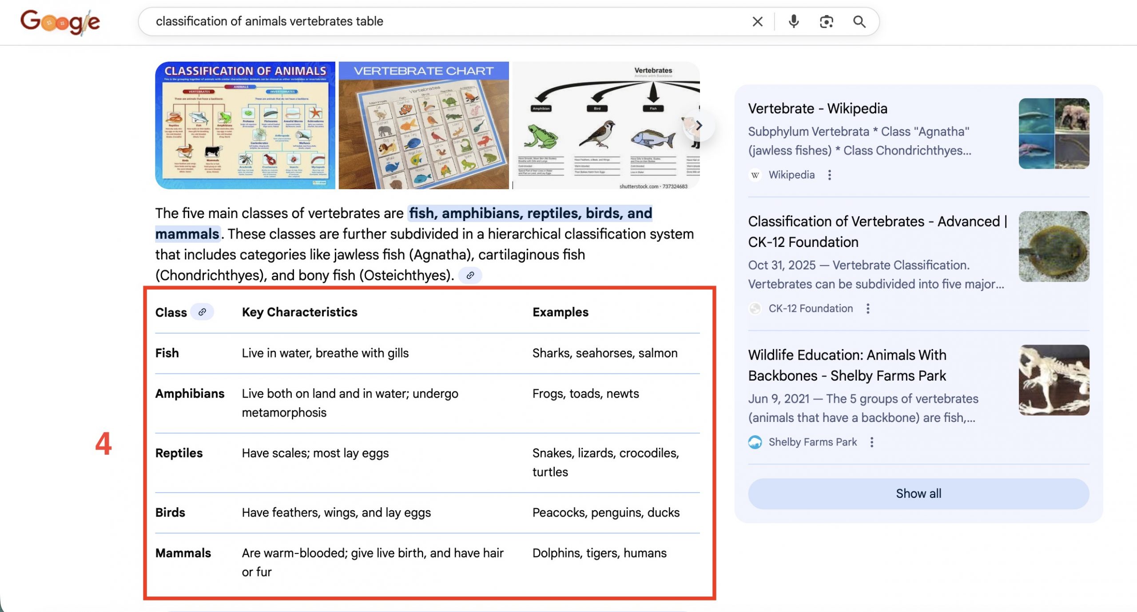
Task: Open Classification of Animals poster image
Action: [x=245, y=126]
